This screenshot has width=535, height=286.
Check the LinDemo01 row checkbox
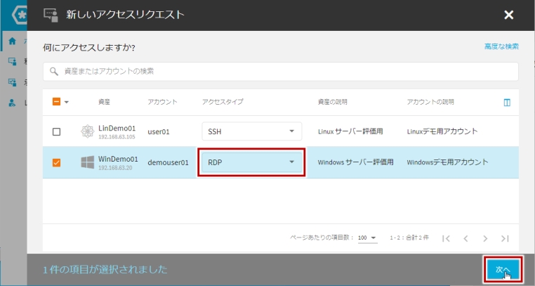[56, 131]
